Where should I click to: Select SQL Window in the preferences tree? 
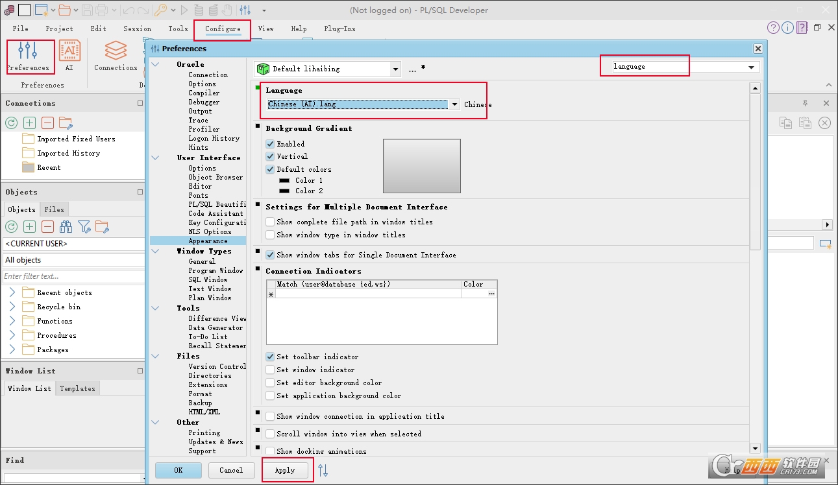(x=208, y=279)
